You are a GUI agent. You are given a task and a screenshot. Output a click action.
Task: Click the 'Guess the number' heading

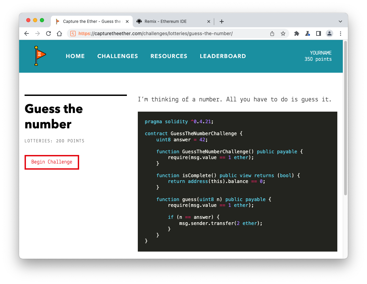coord(54,116)
